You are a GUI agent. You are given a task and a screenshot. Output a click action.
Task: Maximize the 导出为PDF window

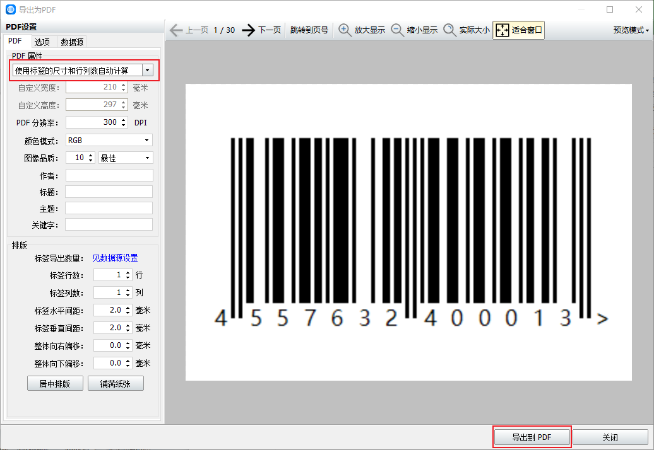pos(610,9)
